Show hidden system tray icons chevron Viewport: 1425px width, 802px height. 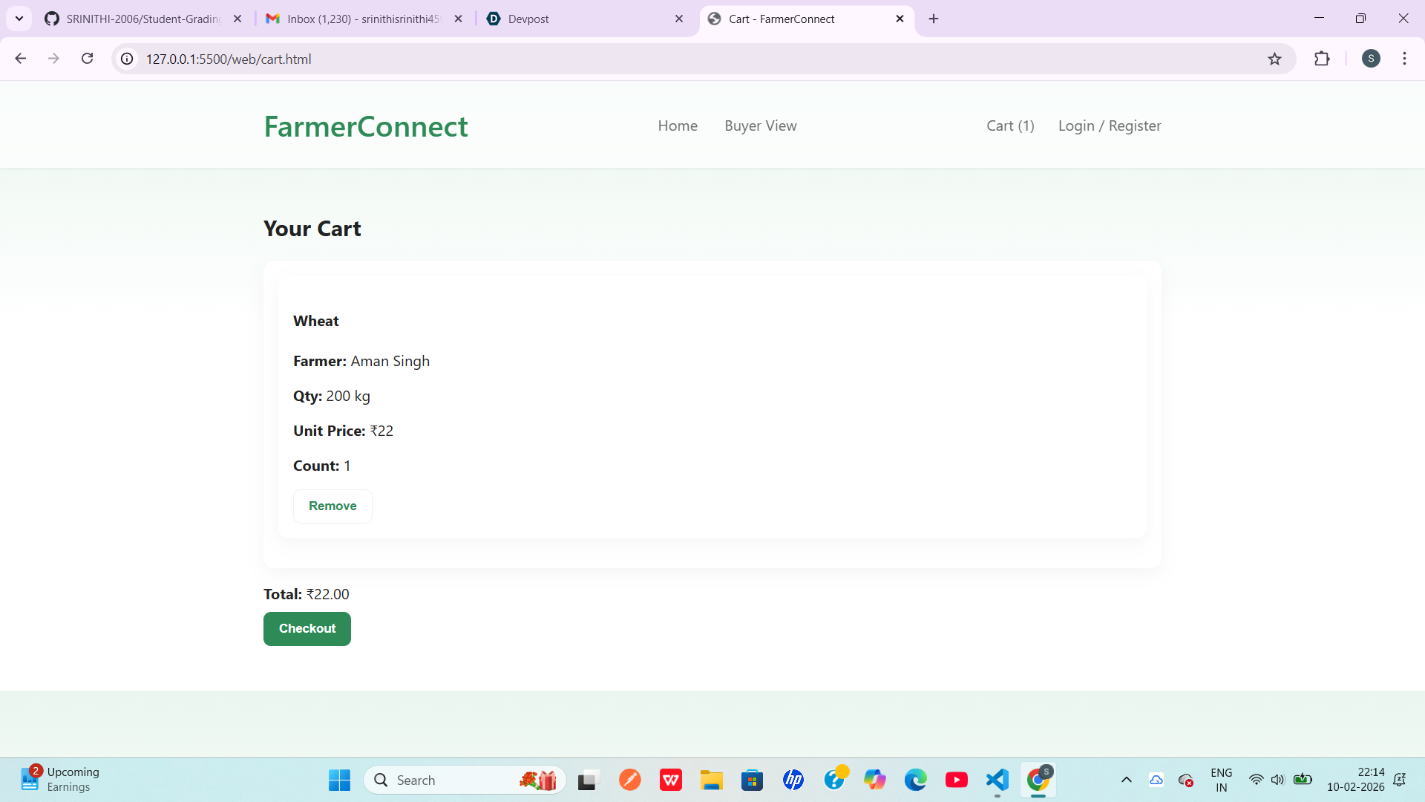pyautogui.click(x=1126, y=780)
